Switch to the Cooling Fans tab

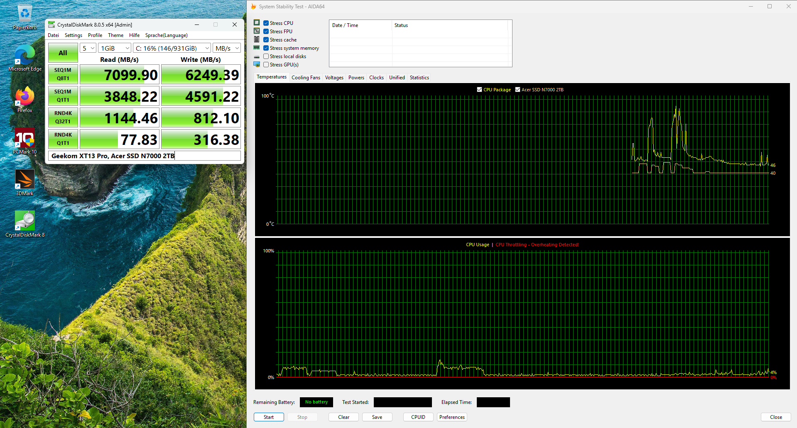(306, 78)
